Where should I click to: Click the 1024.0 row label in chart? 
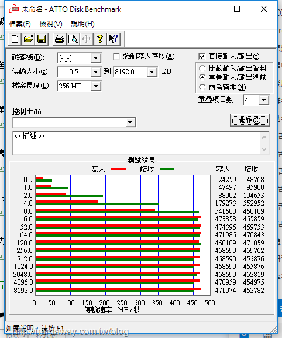click(23, 267)
